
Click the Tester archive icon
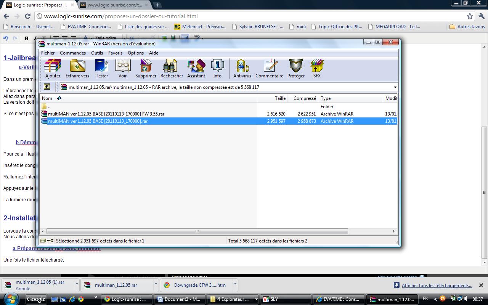click(102, 69)
